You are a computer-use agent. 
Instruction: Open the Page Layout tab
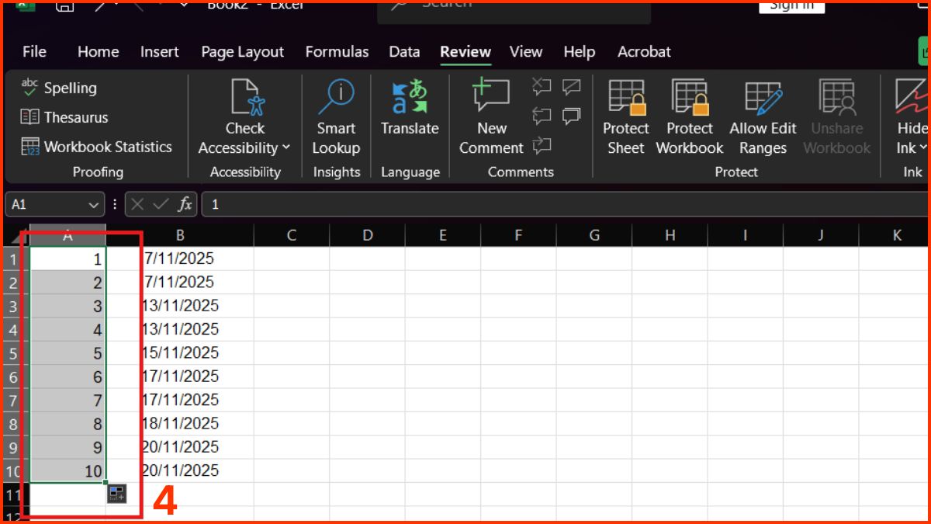242,52
